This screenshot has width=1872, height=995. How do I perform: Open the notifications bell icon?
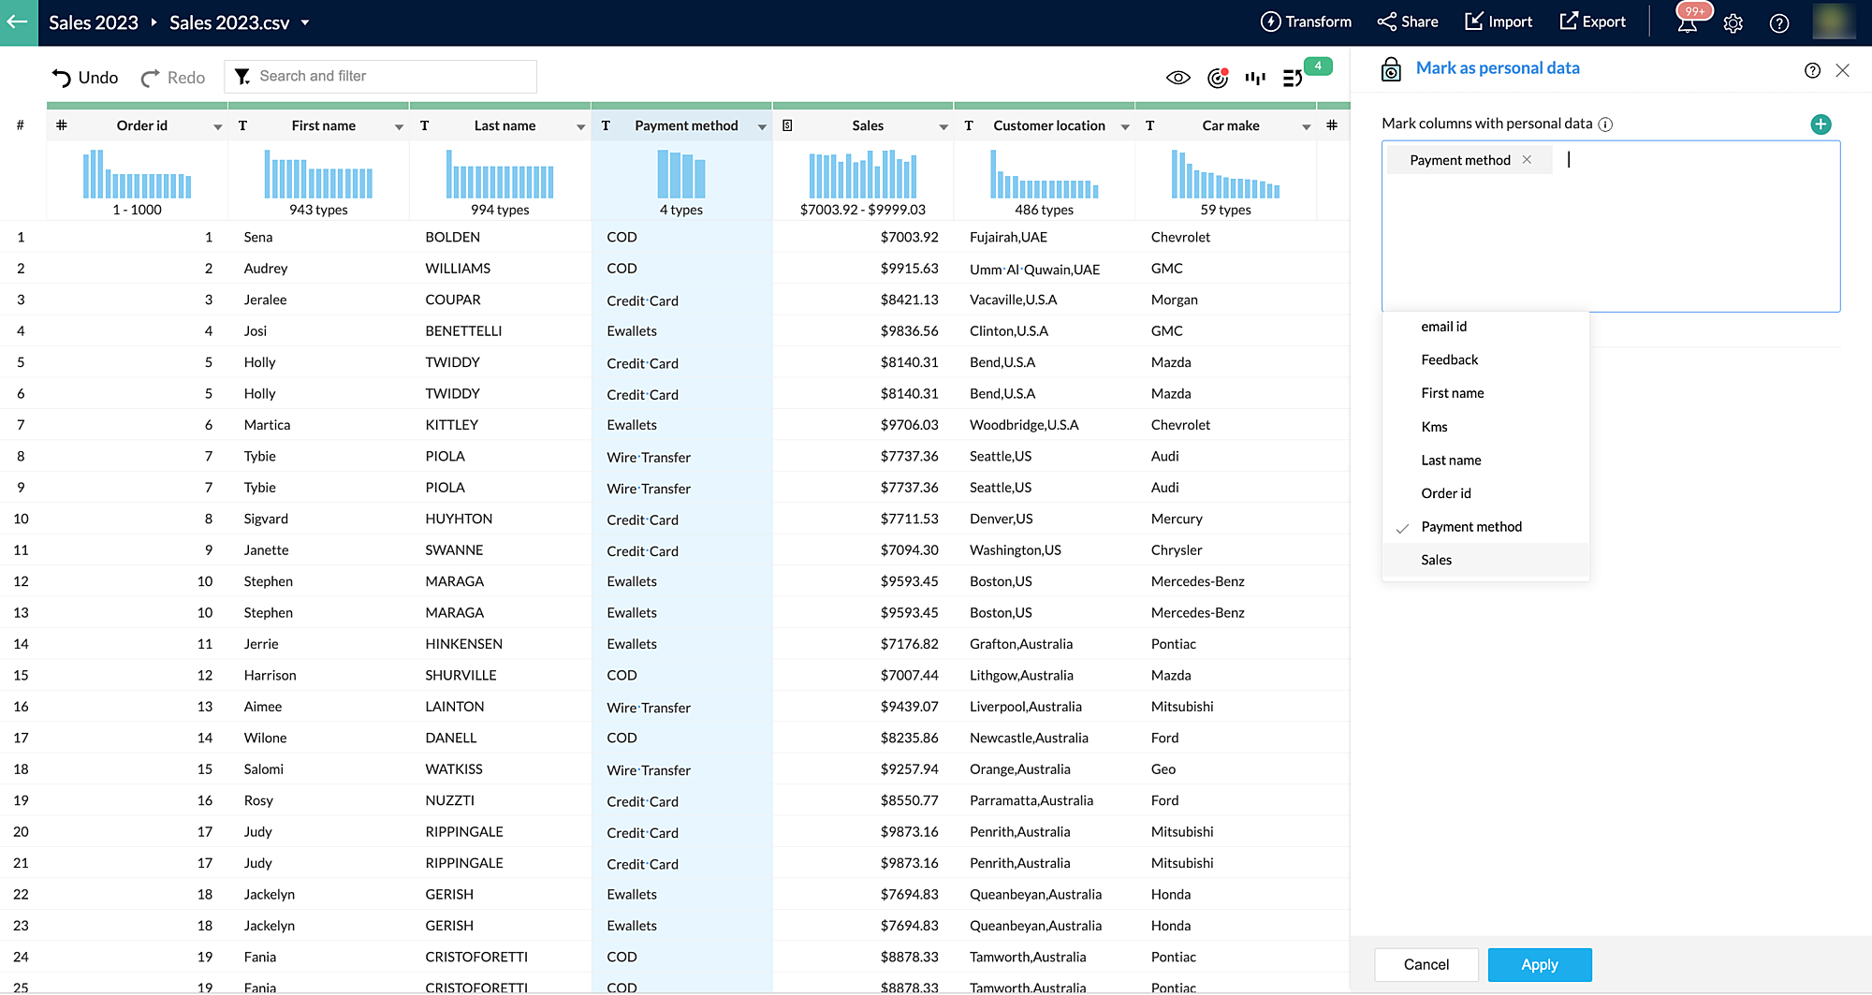pyautogui.click(x=1687, y=23)
